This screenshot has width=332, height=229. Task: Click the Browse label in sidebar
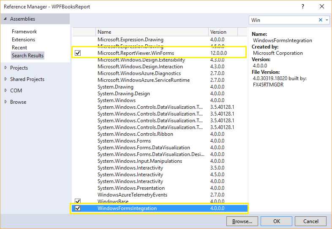18,102
